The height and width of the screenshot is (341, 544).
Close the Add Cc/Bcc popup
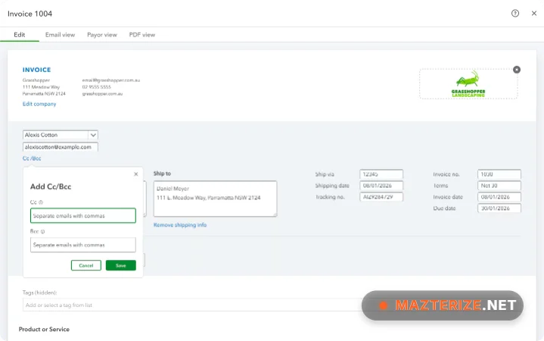[x=136, y=174]
